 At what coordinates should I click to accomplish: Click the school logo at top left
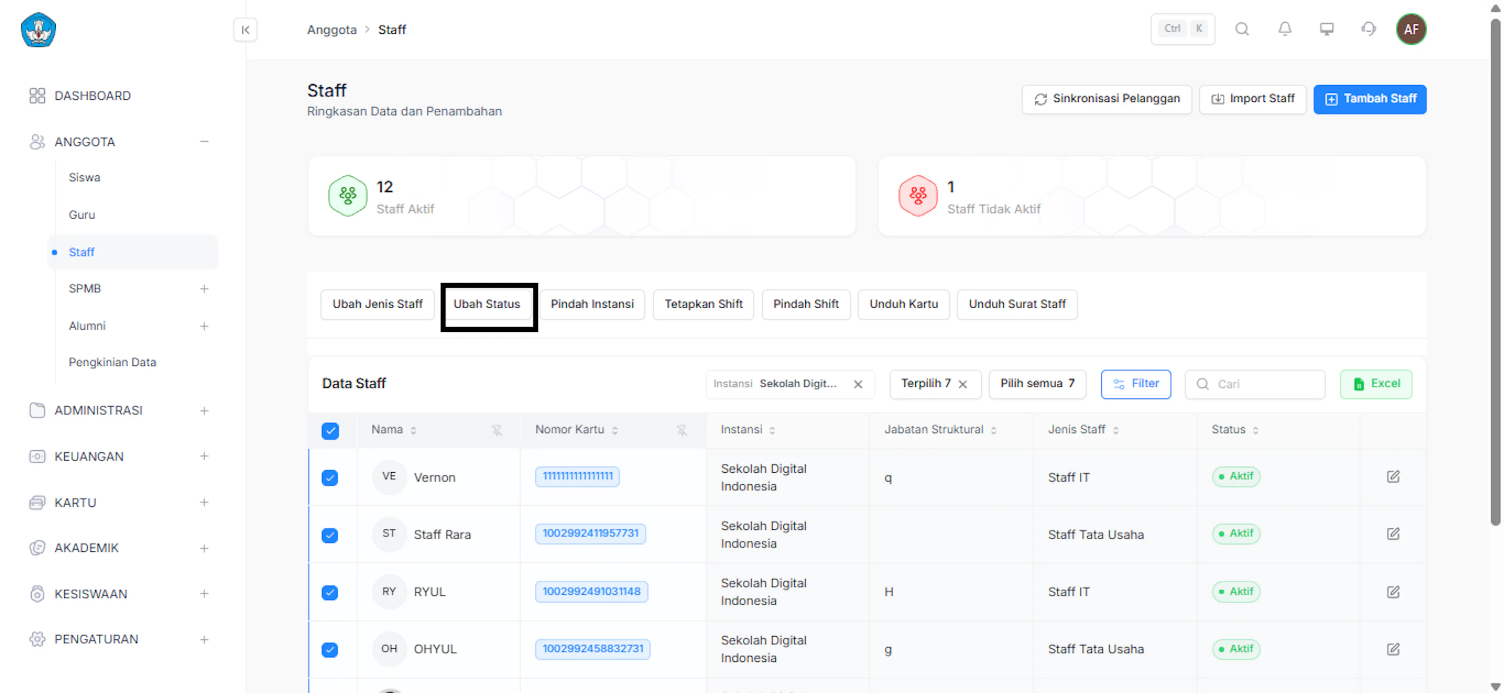pos(38,30)
